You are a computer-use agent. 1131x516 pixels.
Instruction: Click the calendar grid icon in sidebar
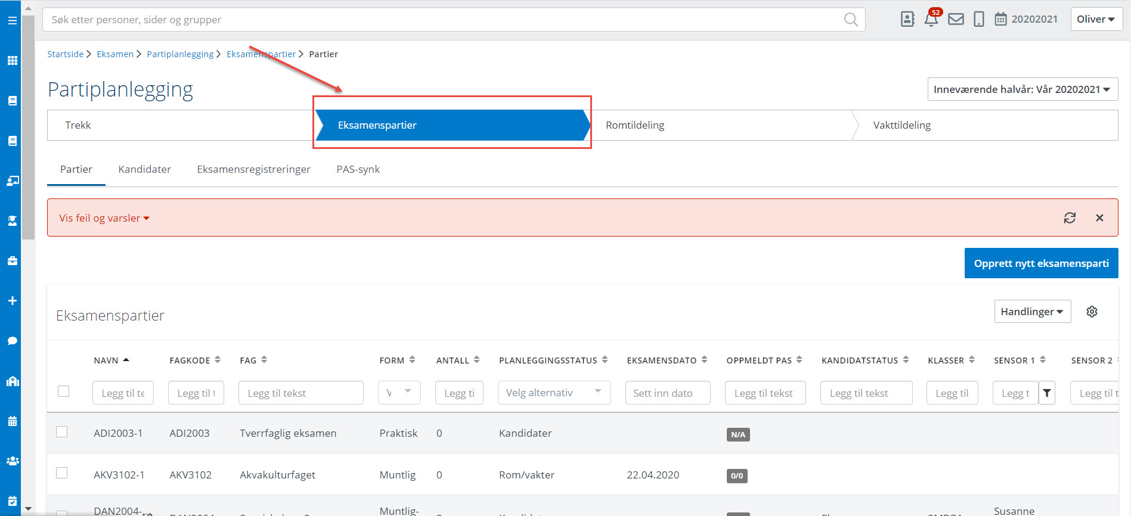click(12, 421)
